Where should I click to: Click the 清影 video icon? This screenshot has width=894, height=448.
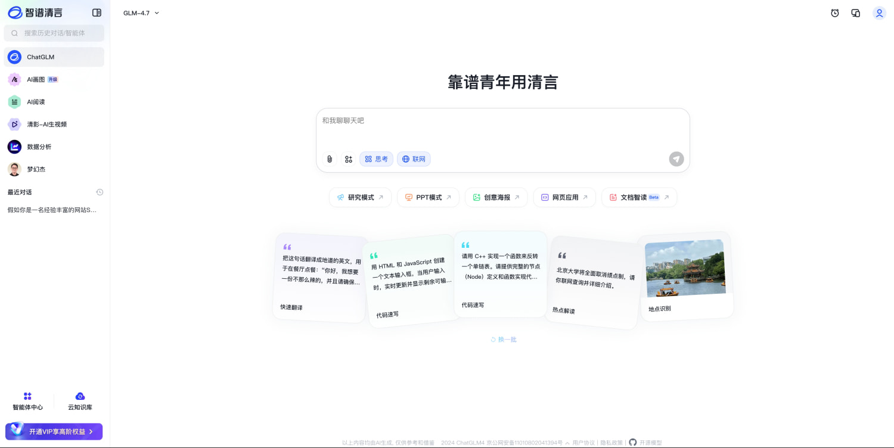click(14, 125)
